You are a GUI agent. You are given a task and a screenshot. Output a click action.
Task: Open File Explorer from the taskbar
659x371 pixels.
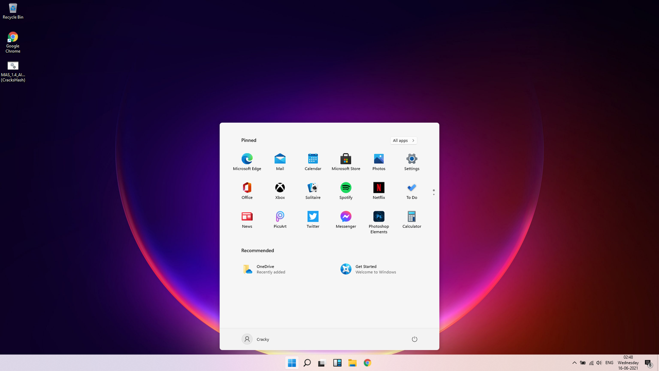(352, 363)
